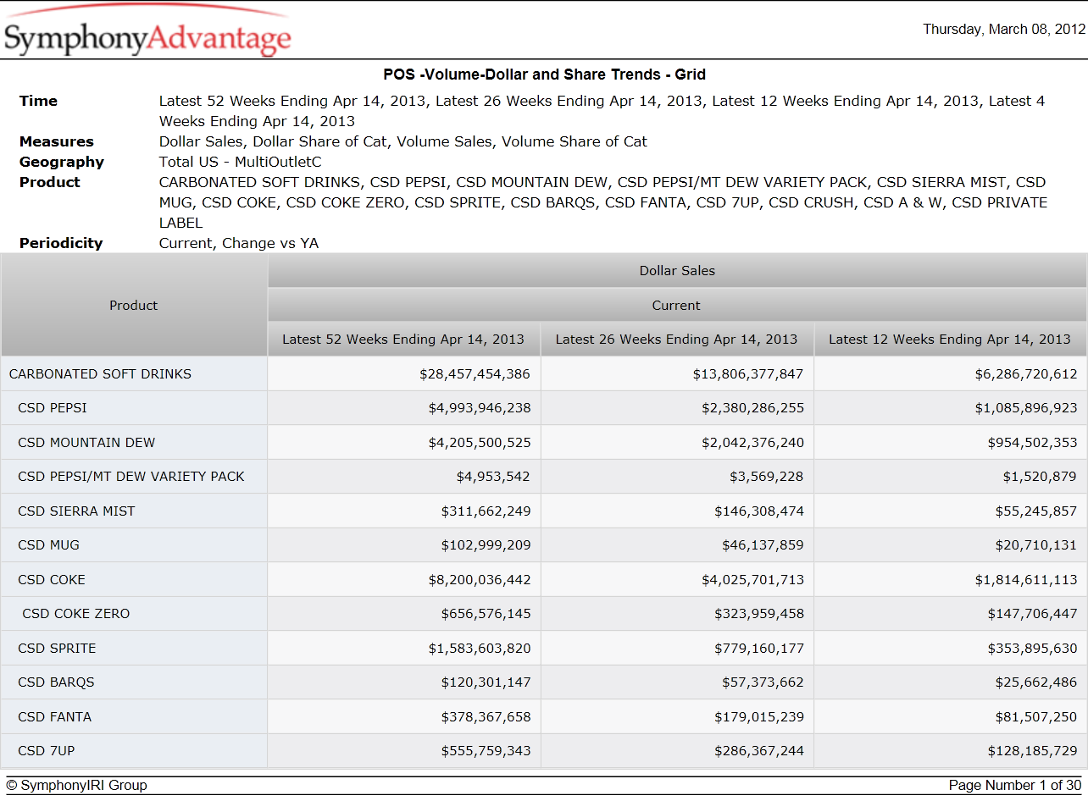
Task: Click the $4,993,946,238 Pepsi cell
Action: pyautogui.click(x=404, y=407)
